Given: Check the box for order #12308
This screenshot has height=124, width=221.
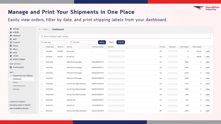Looking at the screenshot, I should (x=41, y=51).
